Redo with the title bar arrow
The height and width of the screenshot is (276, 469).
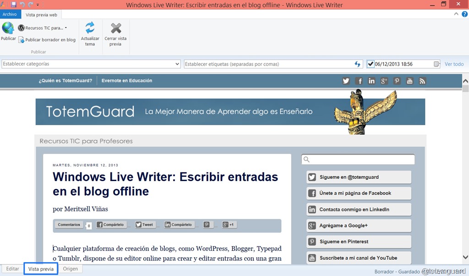coord(31,5)
